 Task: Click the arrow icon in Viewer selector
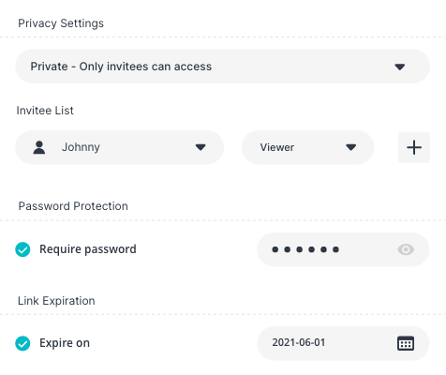pyautogui.click(x=351, y=147)
